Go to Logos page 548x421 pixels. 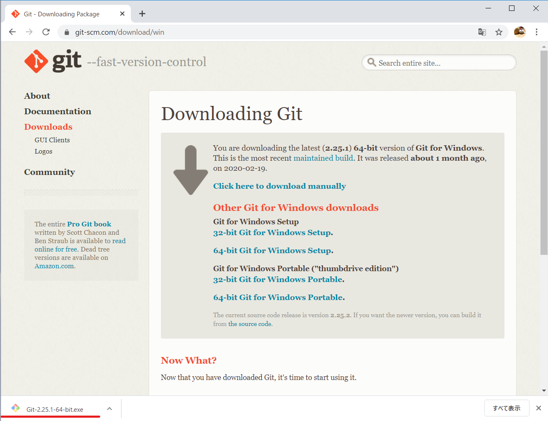click(44, 151)
